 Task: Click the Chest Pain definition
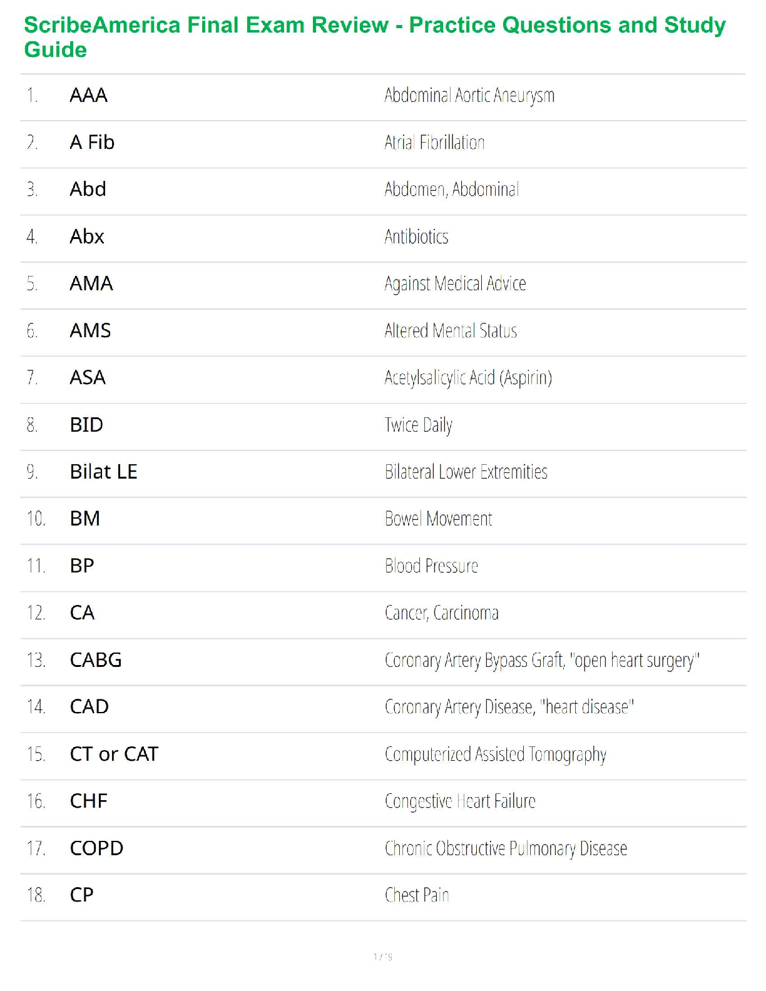(x=417, y=895)
